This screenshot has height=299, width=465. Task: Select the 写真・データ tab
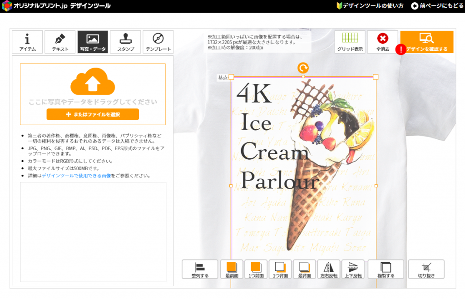[93, 42]
